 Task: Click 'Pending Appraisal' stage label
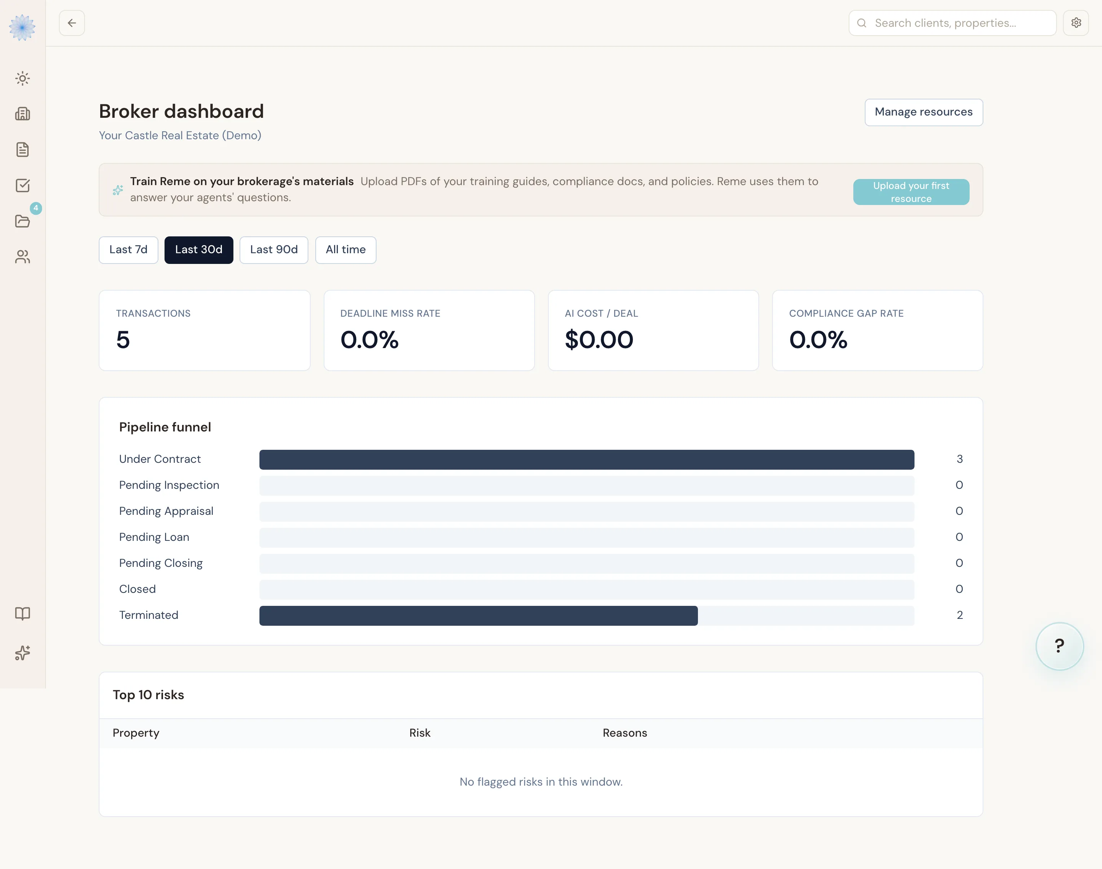pos(166,511)
